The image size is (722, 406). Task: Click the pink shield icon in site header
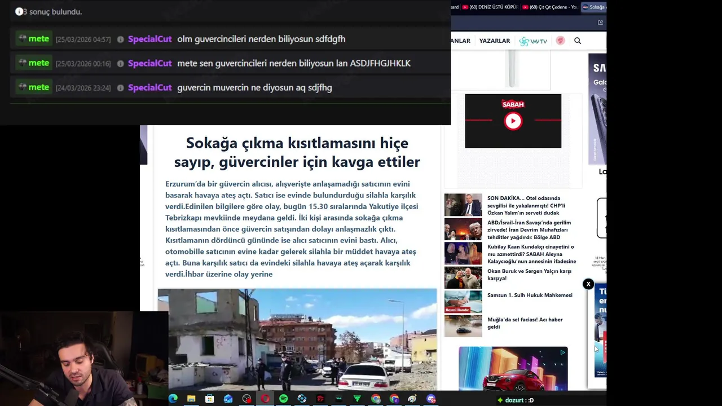point(560,41)
